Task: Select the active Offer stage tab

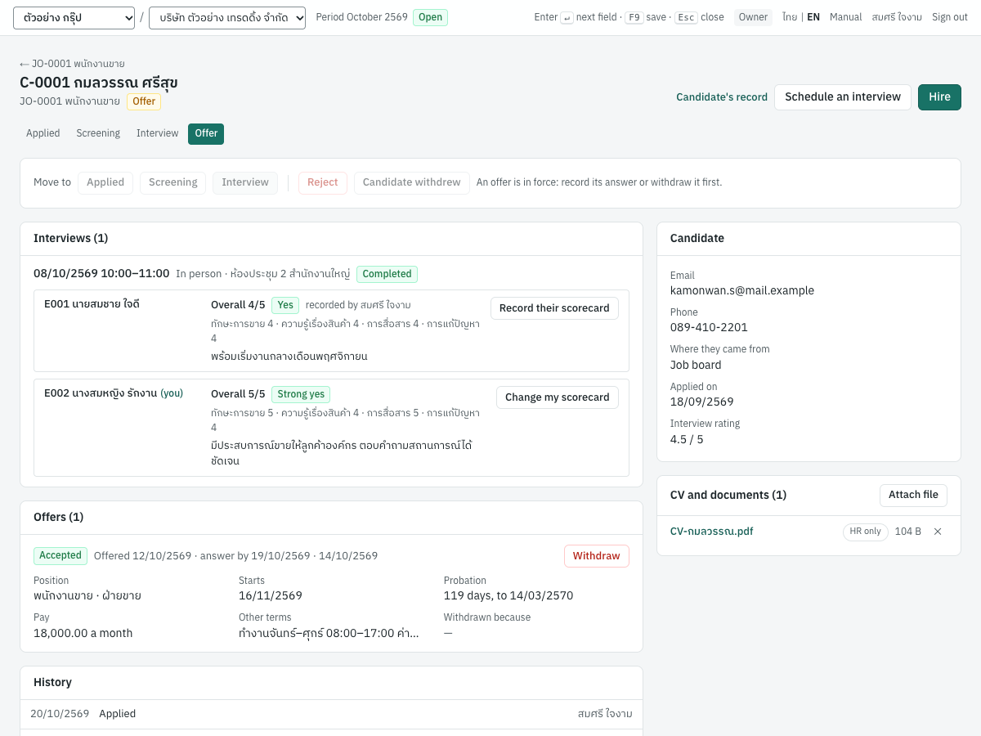Action: (x=206, y=133)
